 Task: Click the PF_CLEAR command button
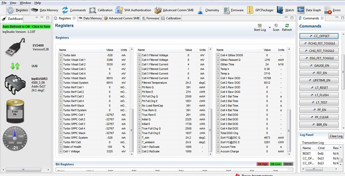(x=319, y=117)
